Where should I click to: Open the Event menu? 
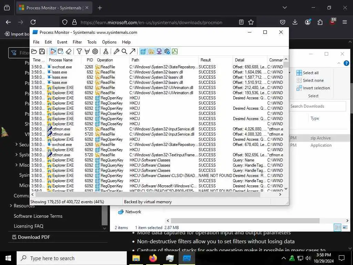(x=62, y=42)
